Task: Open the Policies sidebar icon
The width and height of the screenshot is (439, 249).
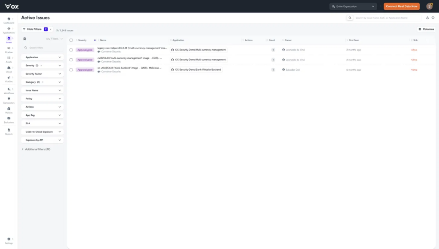Action: pos(9,108)
